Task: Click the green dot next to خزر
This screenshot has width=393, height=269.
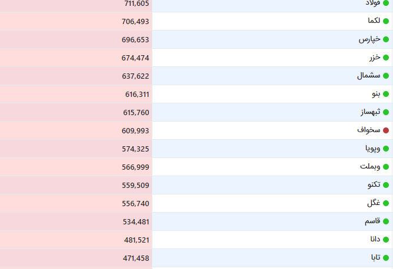Action: (x=386, y=58)
